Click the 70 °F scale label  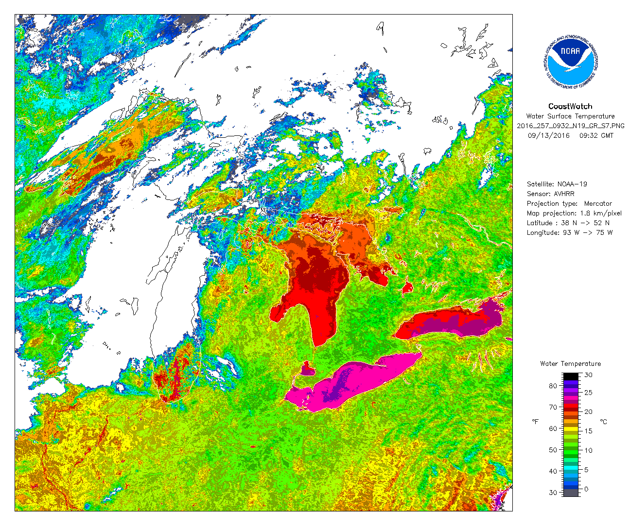[x=553, y=407]
